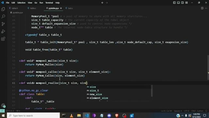Choose the 'element_size' autocomplete suggestion
Viewport: 209px width, 118px height.
click(119, 98)
